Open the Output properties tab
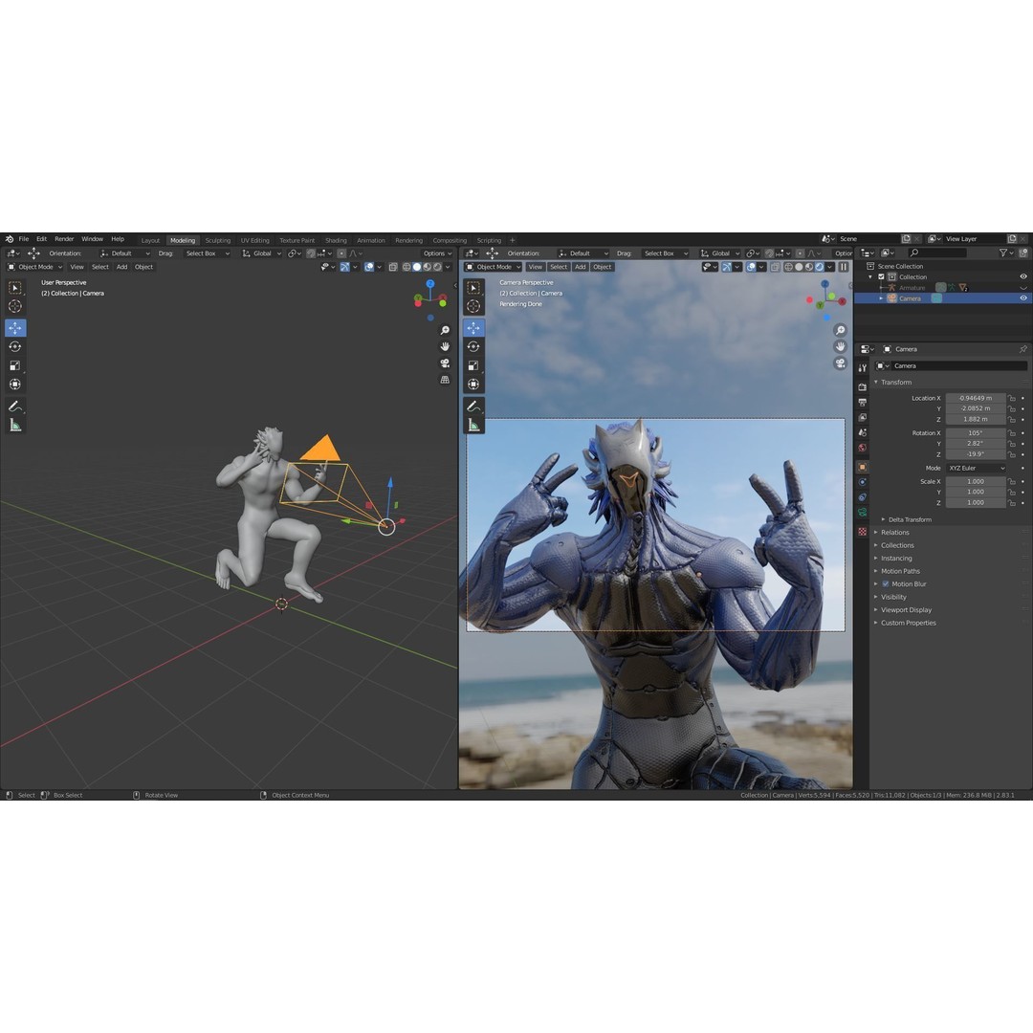 click(863, 402)
